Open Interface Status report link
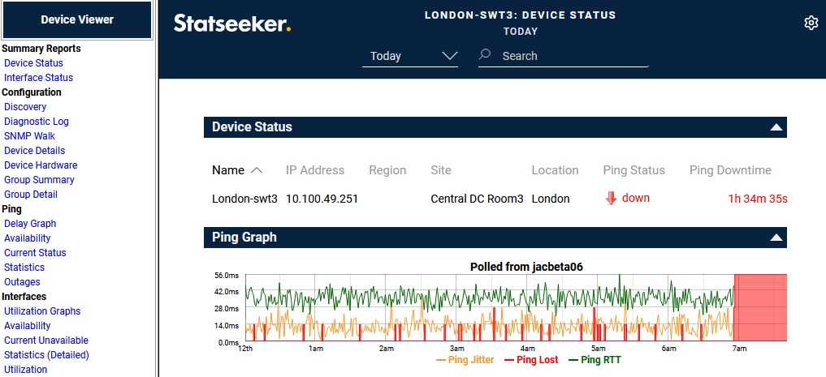The image size is (826, 377). pos(38,78)
